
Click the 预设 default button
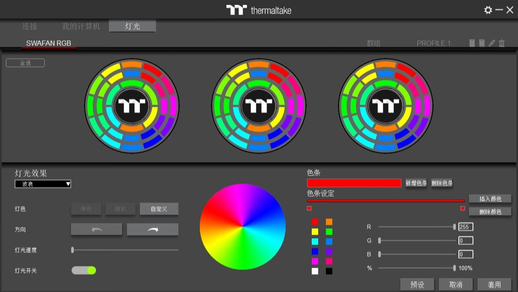point(417,284)
